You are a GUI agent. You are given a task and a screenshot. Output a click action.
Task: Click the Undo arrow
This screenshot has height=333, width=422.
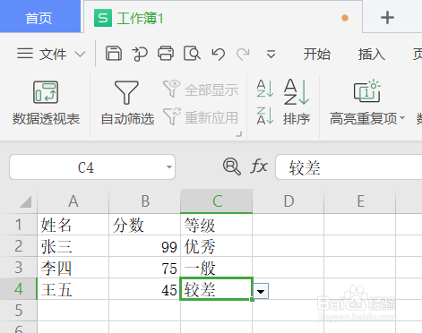[x=218, y=55]
